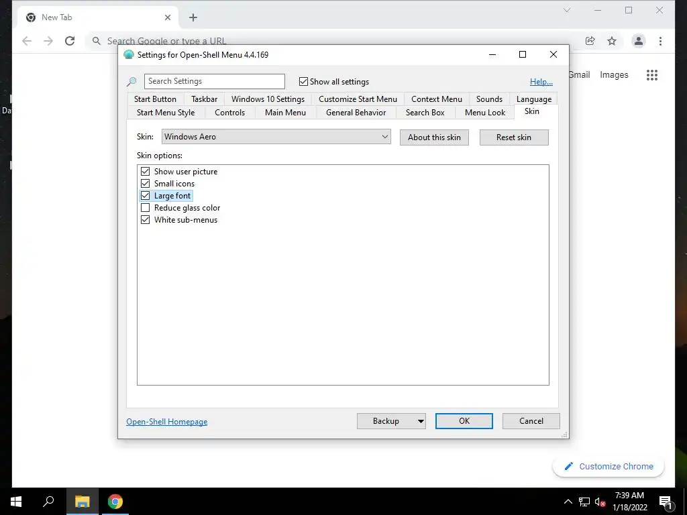The image size is (687, 515).
Task: Toggle Show all settings checkbox
Action: pos(303,81)
